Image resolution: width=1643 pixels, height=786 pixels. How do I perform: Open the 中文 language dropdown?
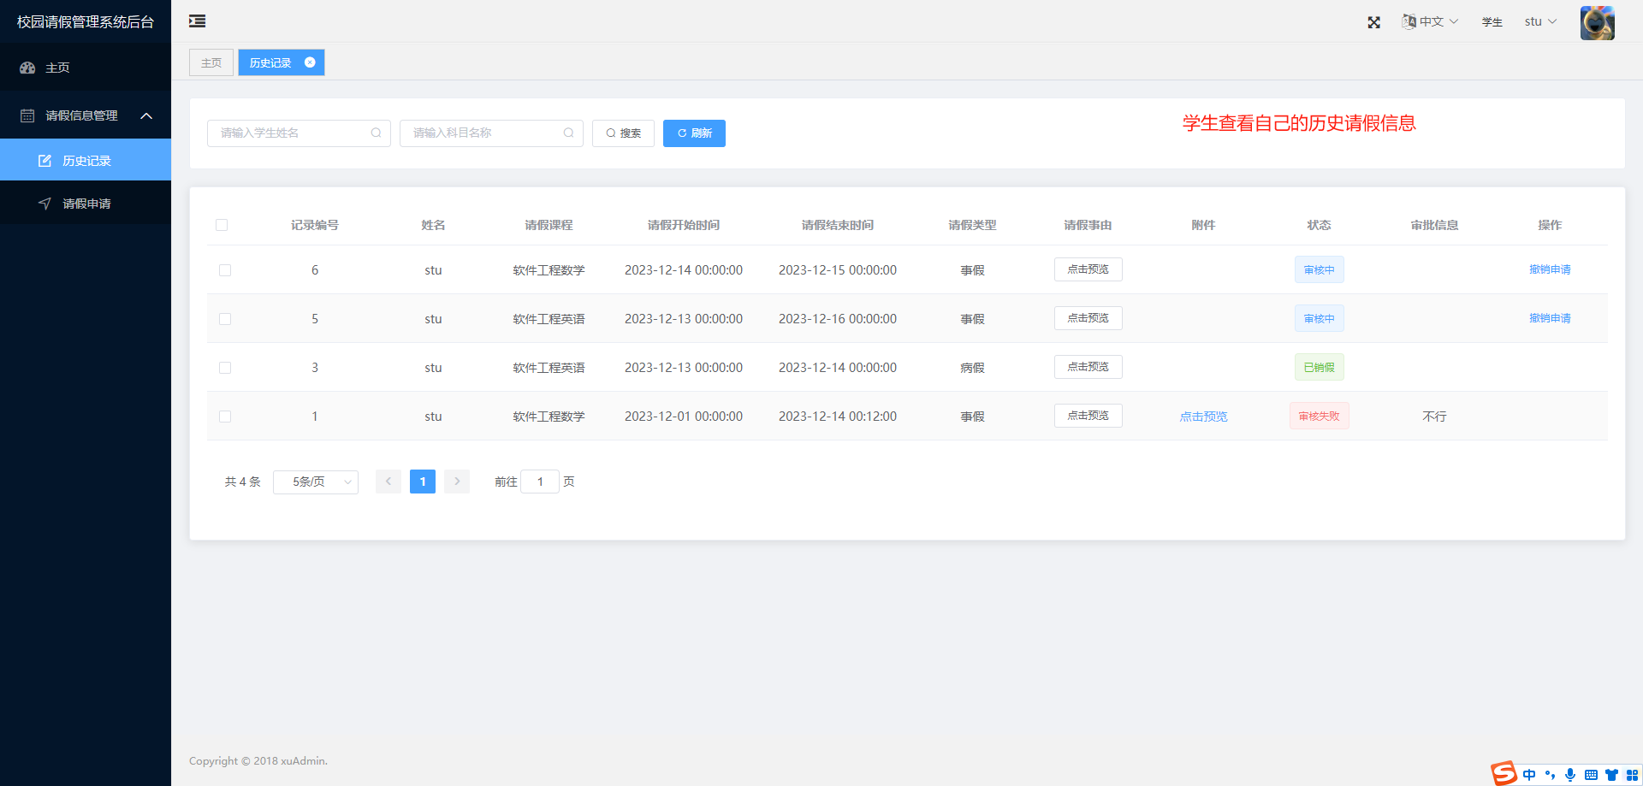(1430, 22)
